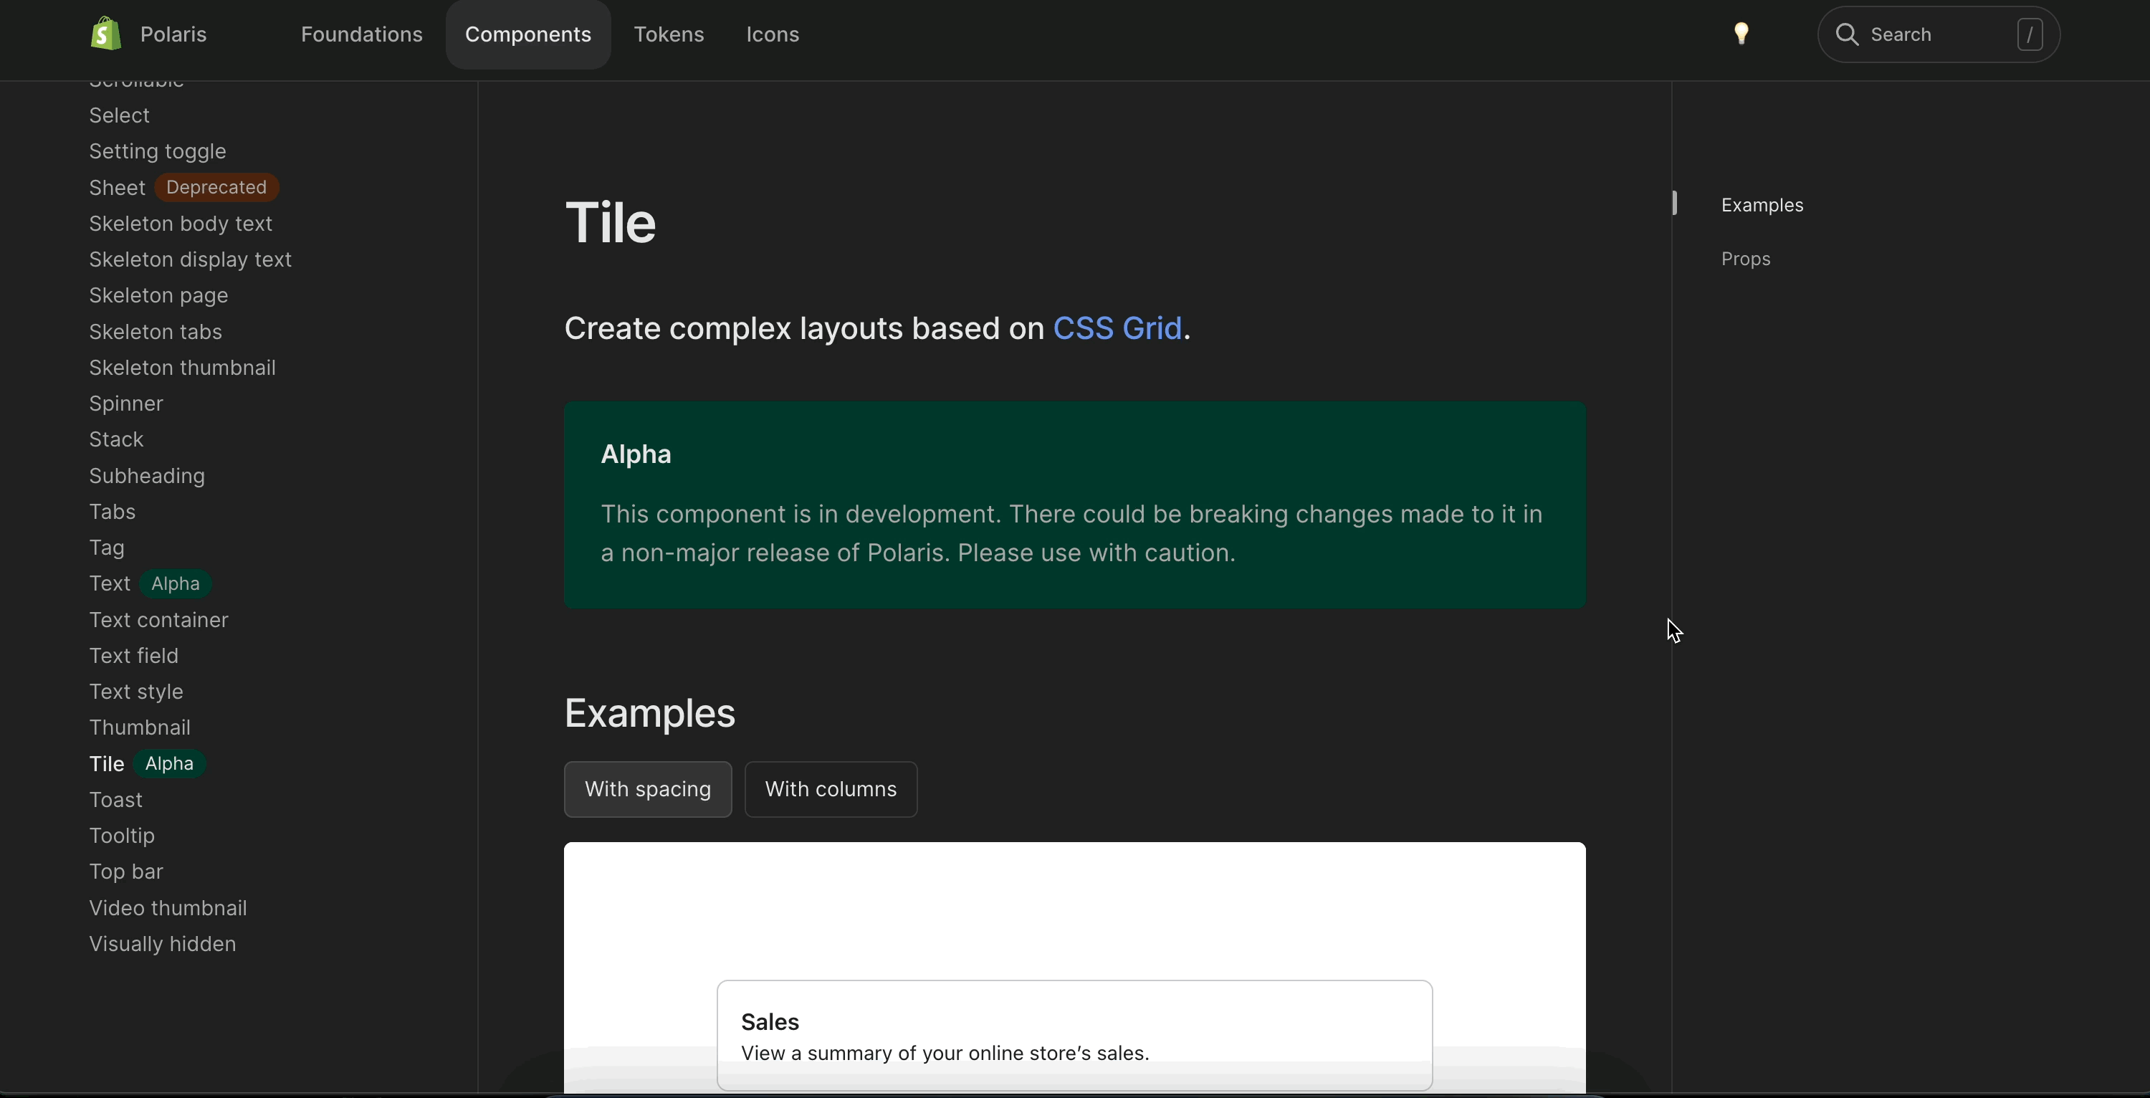Viewport: 2150px width, 1098px height.
Task: Toggle the lightbulb dark mode icon
Action: click(x=1741, y=34)
